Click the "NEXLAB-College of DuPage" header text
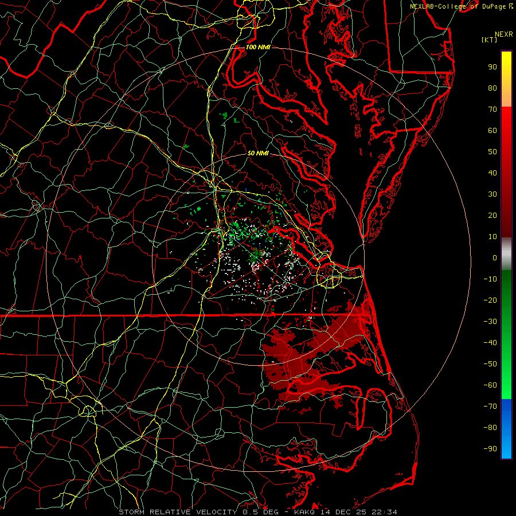This screenshot has width=516, height=516. coord(459,6)
